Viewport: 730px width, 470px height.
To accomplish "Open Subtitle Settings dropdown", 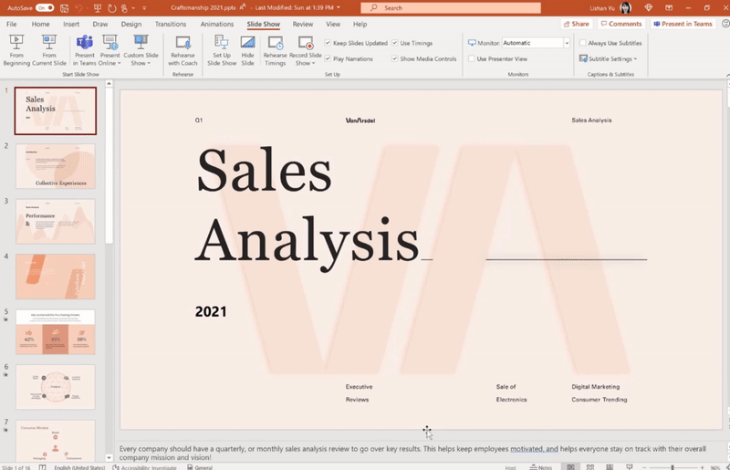I will pos(609,58).
